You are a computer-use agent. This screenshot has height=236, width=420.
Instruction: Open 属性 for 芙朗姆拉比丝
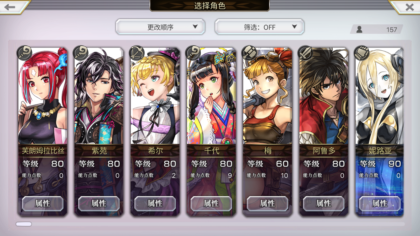point(43,203)
